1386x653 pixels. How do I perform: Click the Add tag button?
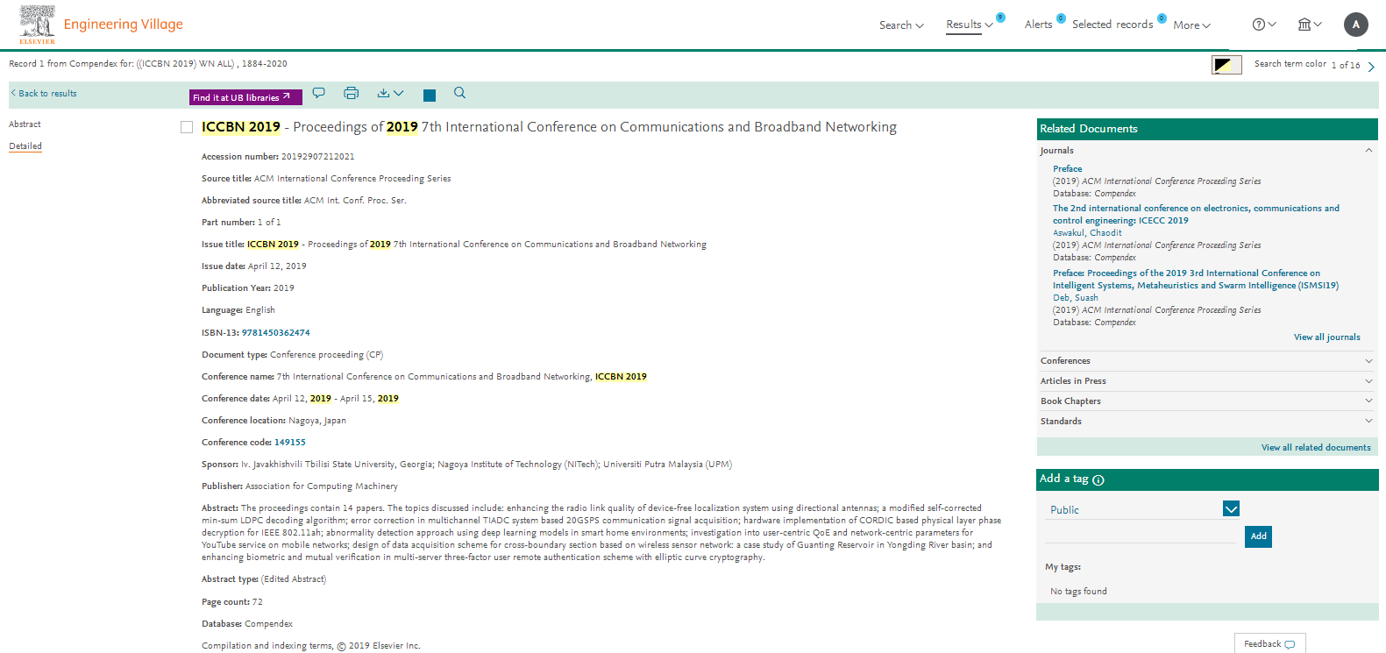(1258, 536)
